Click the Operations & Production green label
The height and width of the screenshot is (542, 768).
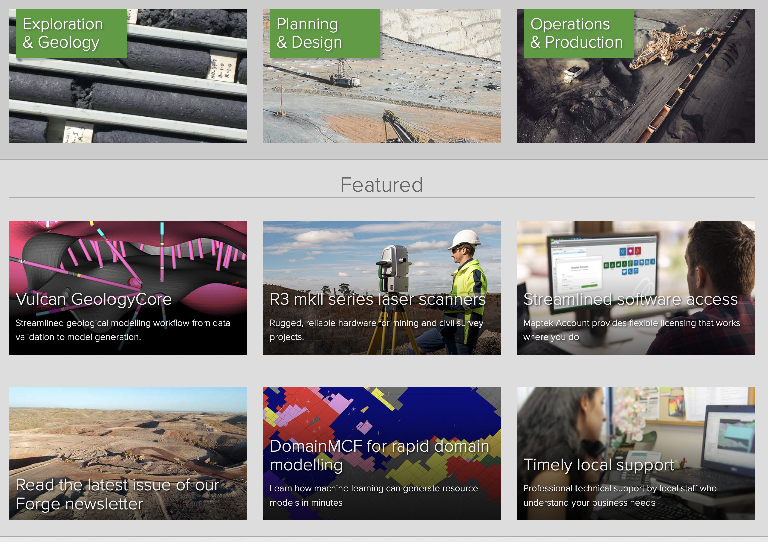[x=579, y=33]
